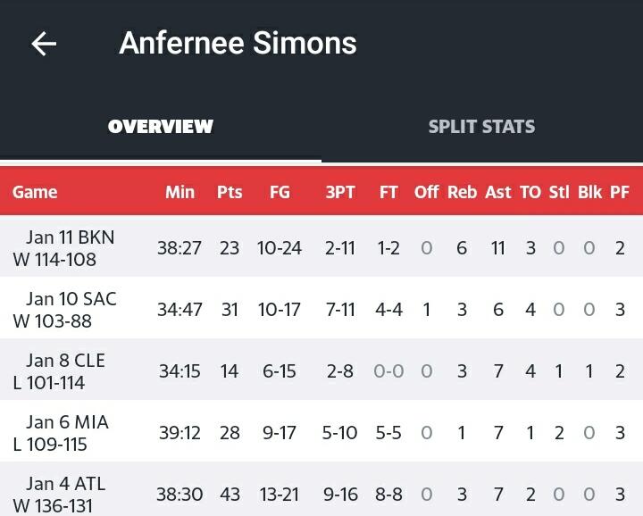Open the Jan 4 ATL game entry
Image resolution: width=643 pixels, height=516 pixels.
(321, 490)
